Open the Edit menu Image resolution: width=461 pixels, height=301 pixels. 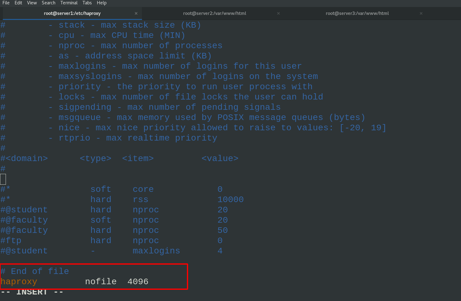18,3
